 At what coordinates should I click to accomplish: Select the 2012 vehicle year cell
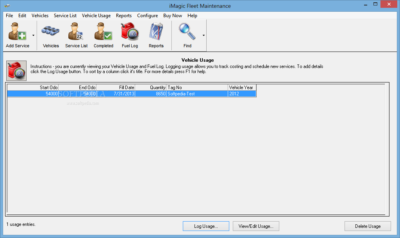242,94
